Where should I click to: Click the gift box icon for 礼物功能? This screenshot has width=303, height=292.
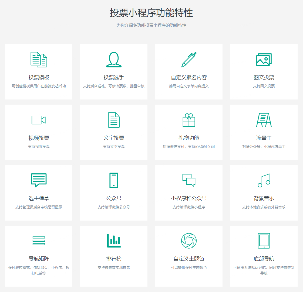coord(189,120)
